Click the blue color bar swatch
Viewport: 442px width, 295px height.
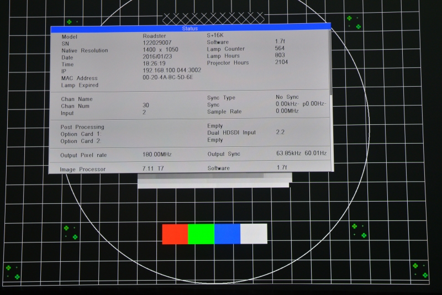pos(227,234)
